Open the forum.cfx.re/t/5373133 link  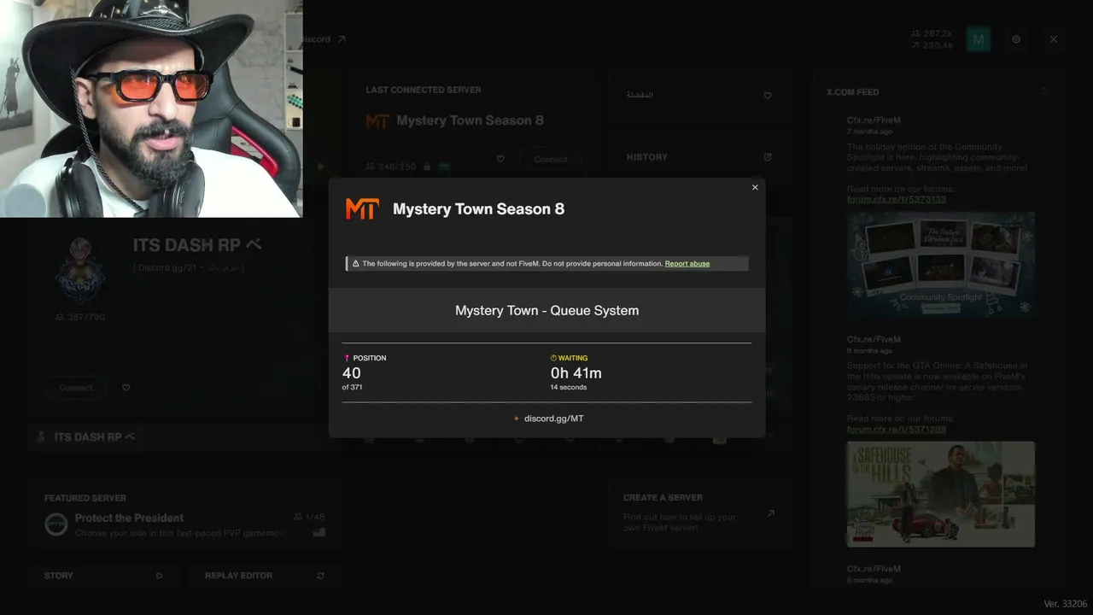(x=897, y=199)
